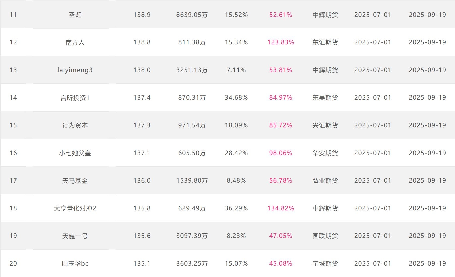Click the 宝城期货 broker name
455x277 pixels.
[325, 263]
